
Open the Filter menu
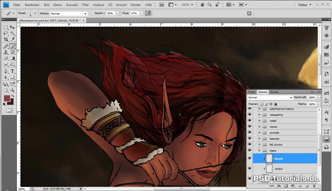point(85,5)
